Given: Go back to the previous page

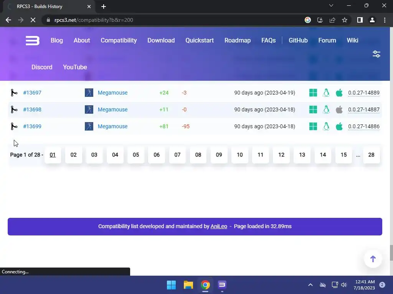Looking at the screenshot, I should click(8, 20).
